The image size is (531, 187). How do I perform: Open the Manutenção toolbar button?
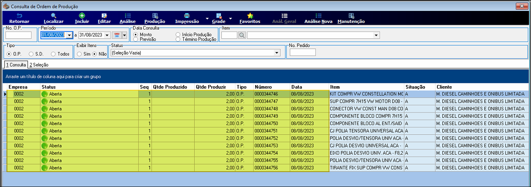click(351, 18)
